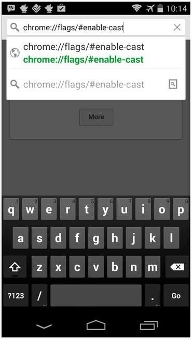Tap the Android home navigation icon
The height and width of the screenshot is (339, 192).
(x=96, y=325)
